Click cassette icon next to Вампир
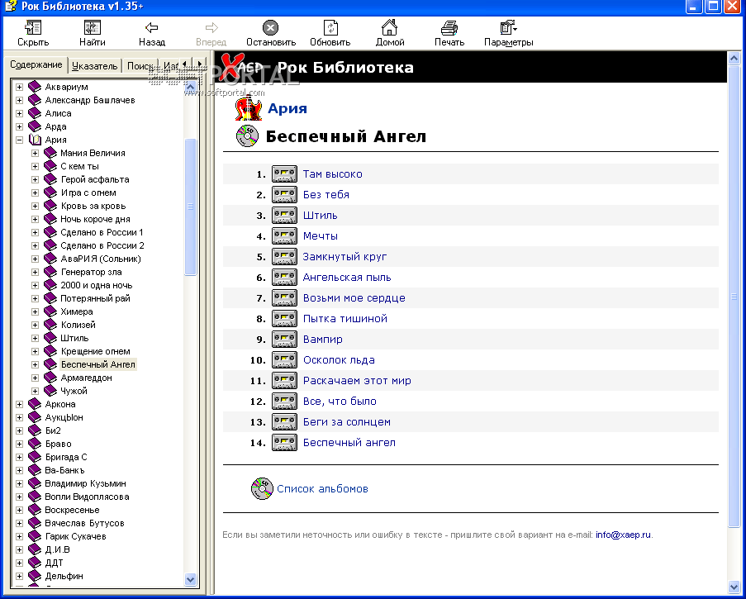The image size is (746, 599). pyautogui.click(x=284, y=340)
